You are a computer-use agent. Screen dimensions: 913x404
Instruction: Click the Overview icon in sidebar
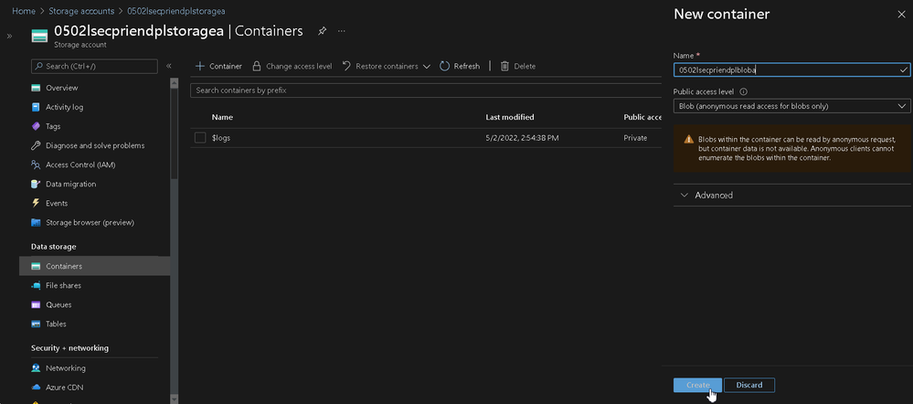point(37,88)
